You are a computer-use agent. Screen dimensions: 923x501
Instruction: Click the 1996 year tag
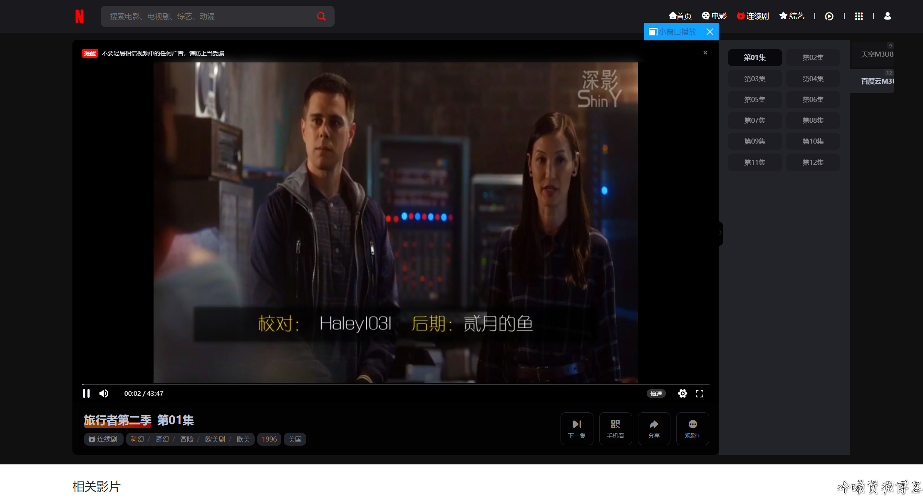[269, 439]
